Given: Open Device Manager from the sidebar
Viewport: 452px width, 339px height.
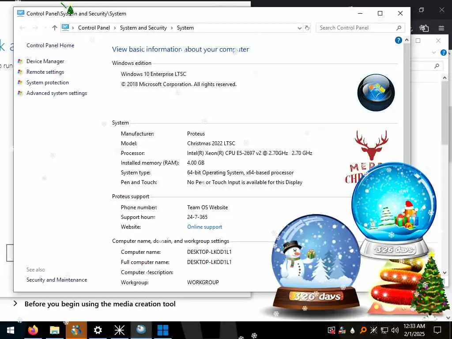Looking at the screenshot, I should 45,61.
